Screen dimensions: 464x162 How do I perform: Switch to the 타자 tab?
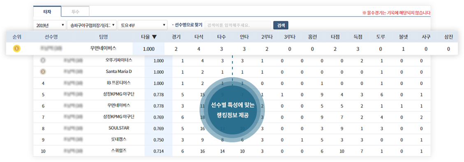47,12
